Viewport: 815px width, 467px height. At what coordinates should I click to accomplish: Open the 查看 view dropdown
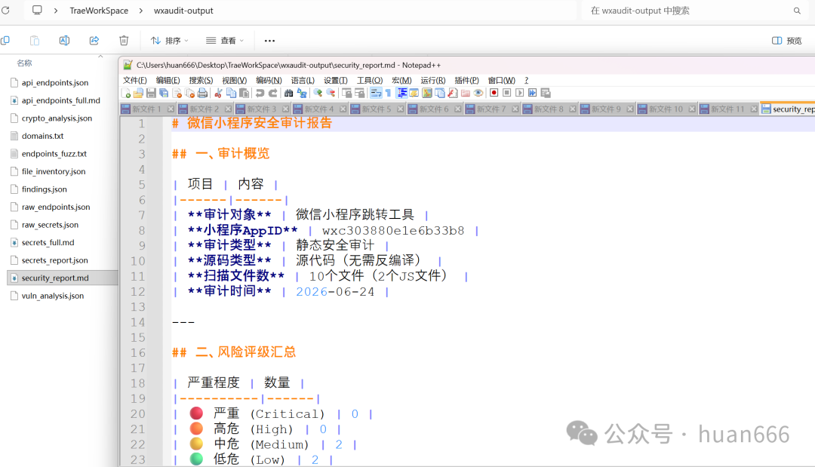click(225, 41)
